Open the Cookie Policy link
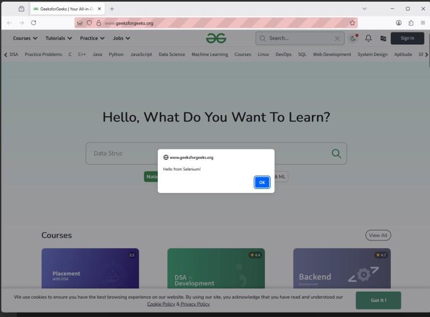Screen dimensions: 430x317 (x=161, y=304)
